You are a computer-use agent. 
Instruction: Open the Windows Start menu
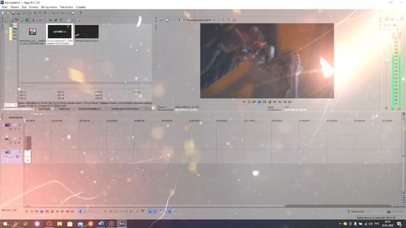pos(5,224)
